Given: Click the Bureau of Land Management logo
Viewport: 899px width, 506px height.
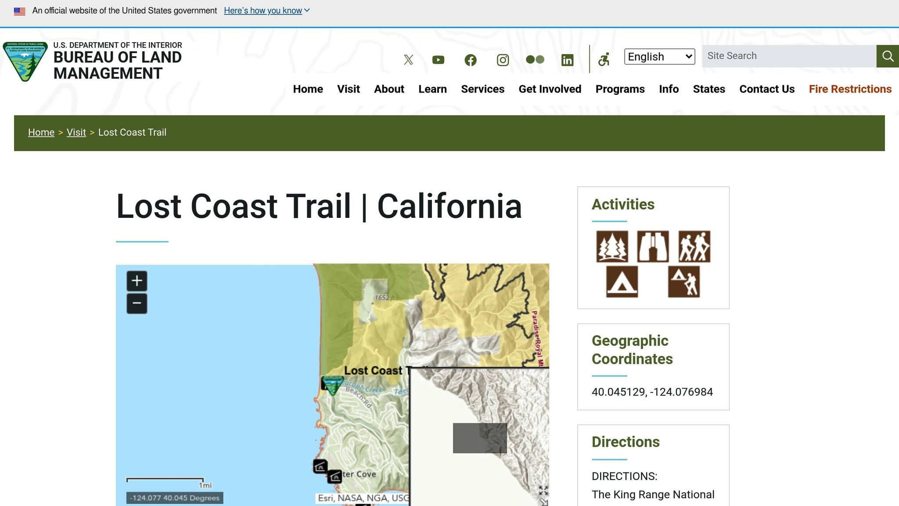Looking at the screenshot, I should pos(25,61).
